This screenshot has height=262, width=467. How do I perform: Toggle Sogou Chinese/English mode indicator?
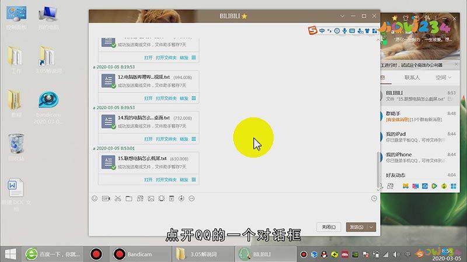(322, 31)
